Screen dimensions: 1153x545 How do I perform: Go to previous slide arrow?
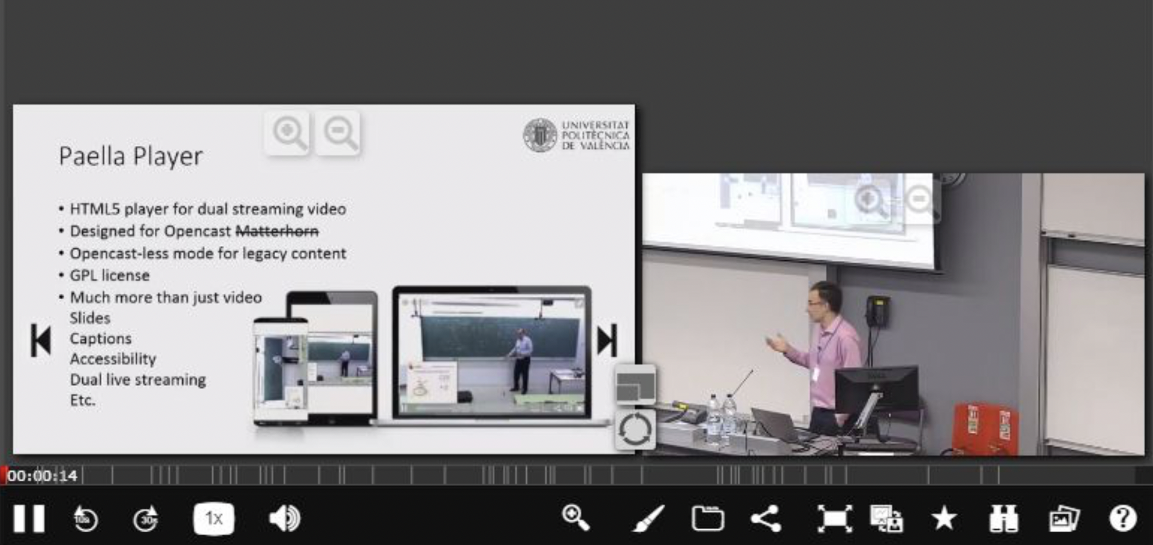tap(41, 340)
